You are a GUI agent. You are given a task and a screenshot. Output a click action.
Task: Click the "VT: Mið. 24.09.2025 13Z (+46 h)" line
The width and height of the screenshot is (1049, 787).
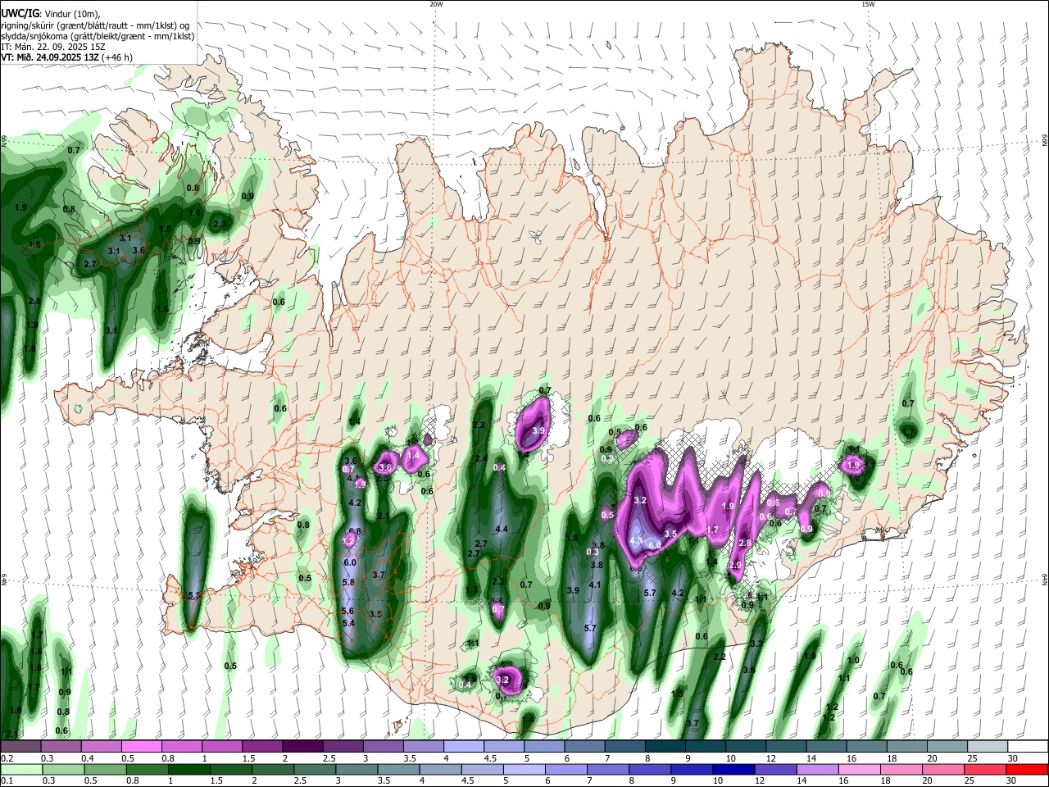tap(66, 57)
